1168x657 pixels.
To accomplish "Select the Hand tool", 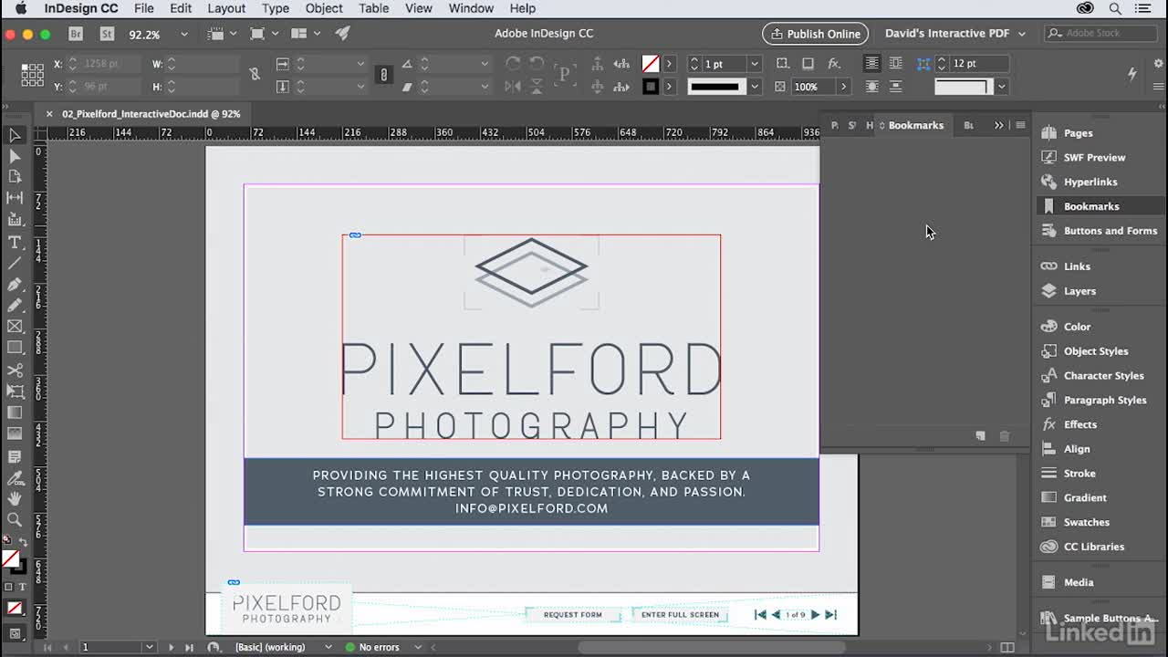I will [x=15, y=498].
